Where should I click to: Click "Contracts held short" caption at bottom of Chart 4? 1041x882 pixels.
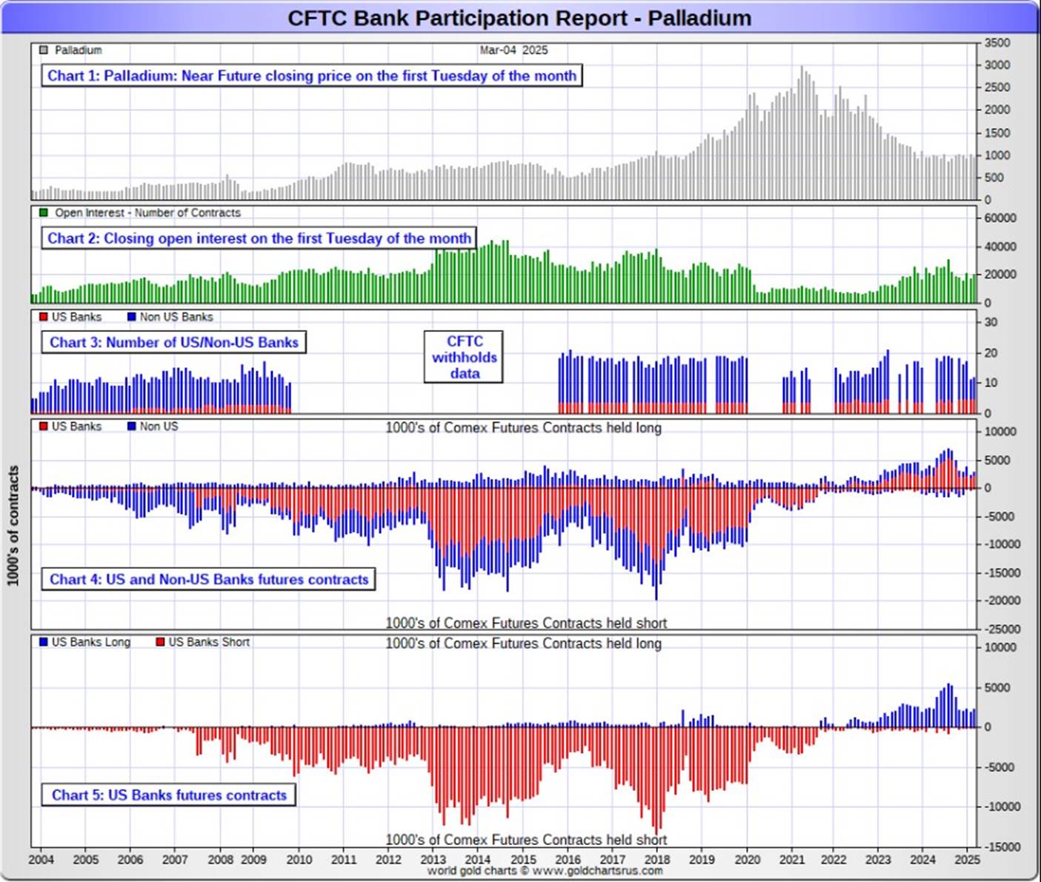pyautogui.click(x=526, y=623)
